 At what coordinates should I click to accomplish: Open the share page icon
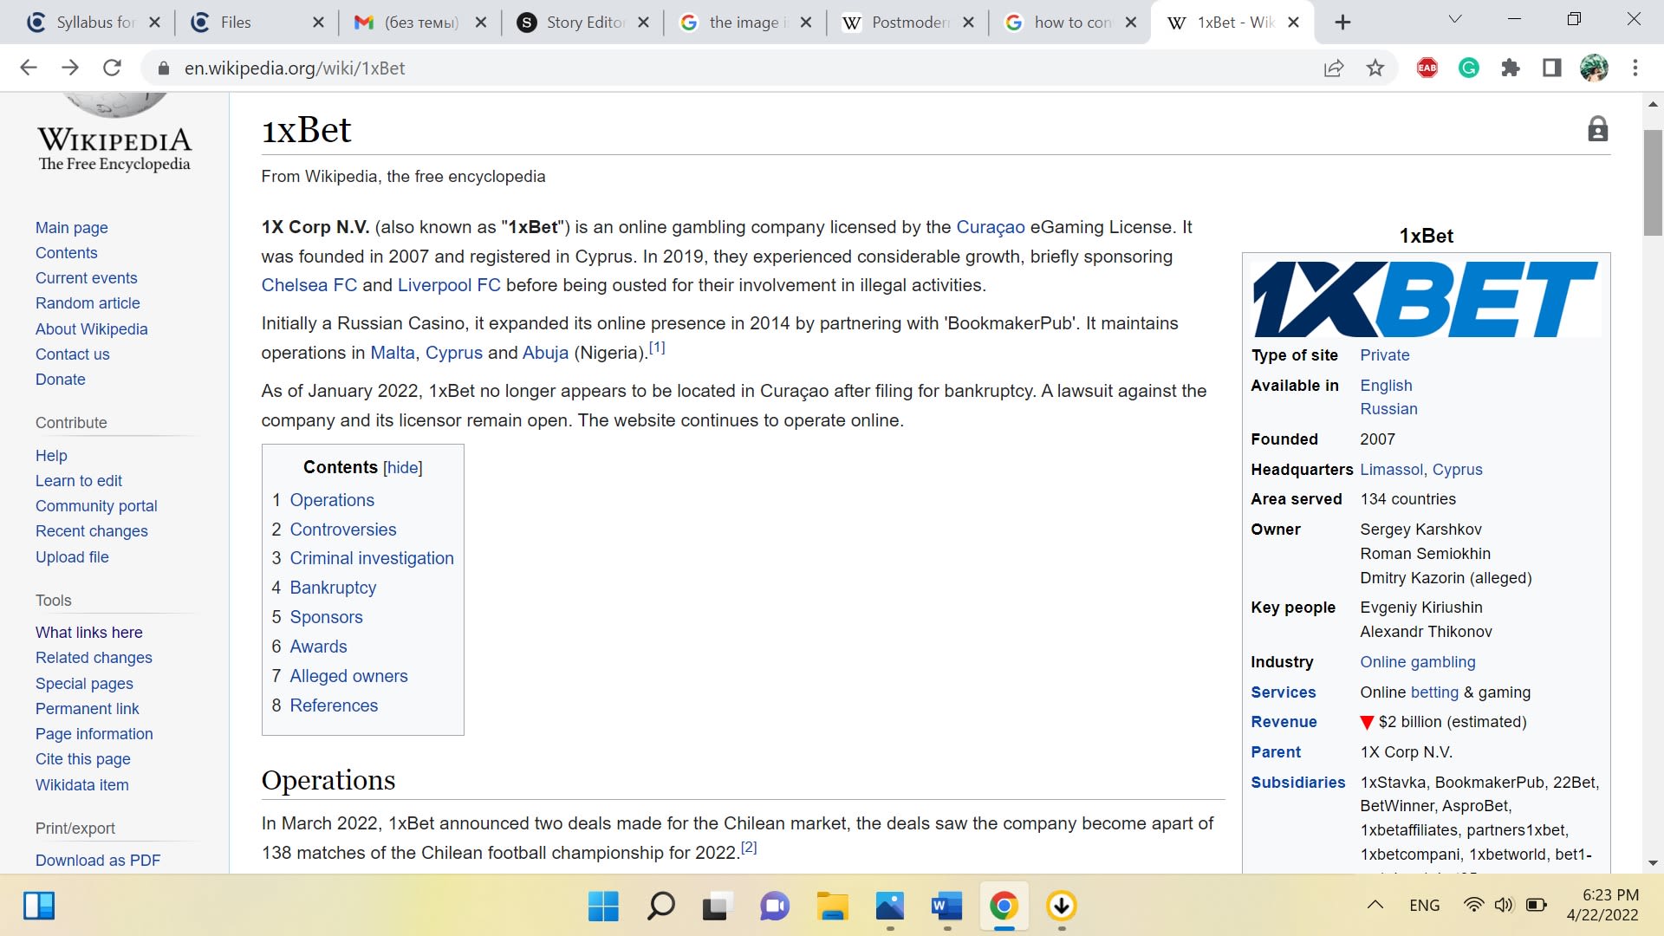[x=1334, y=68]
